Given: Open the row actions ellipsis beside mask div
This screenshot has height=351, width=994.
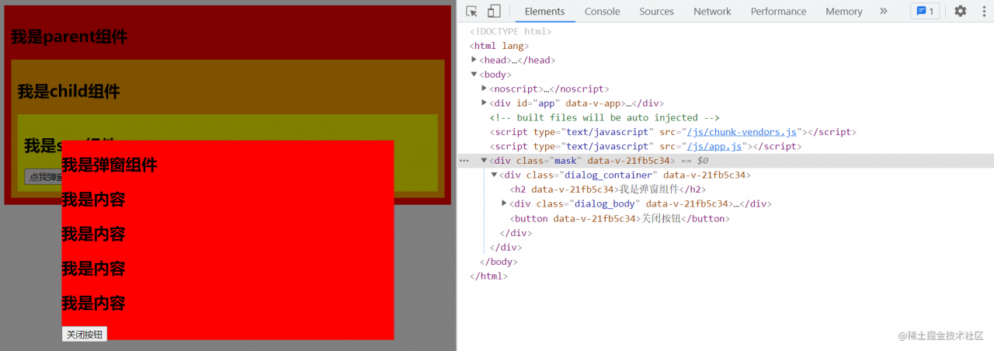Looking at the screenshot, I should click(x=464, y=161).
